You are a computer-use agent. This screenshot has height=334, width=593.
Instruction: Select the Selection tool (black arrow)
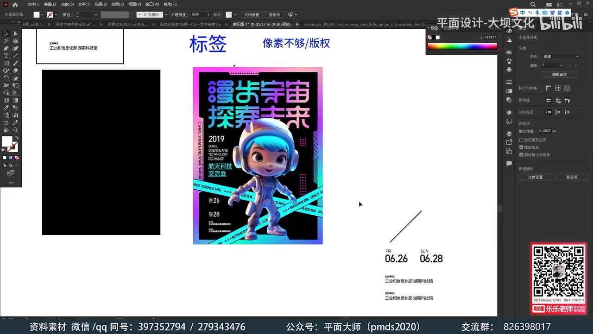coord(6,33)
